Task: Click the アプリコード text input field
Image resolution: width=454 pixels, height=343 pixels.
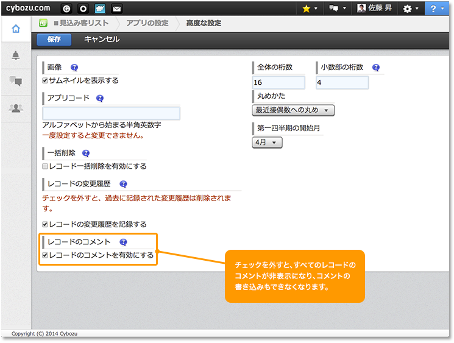Action: (x=111, y=113)
